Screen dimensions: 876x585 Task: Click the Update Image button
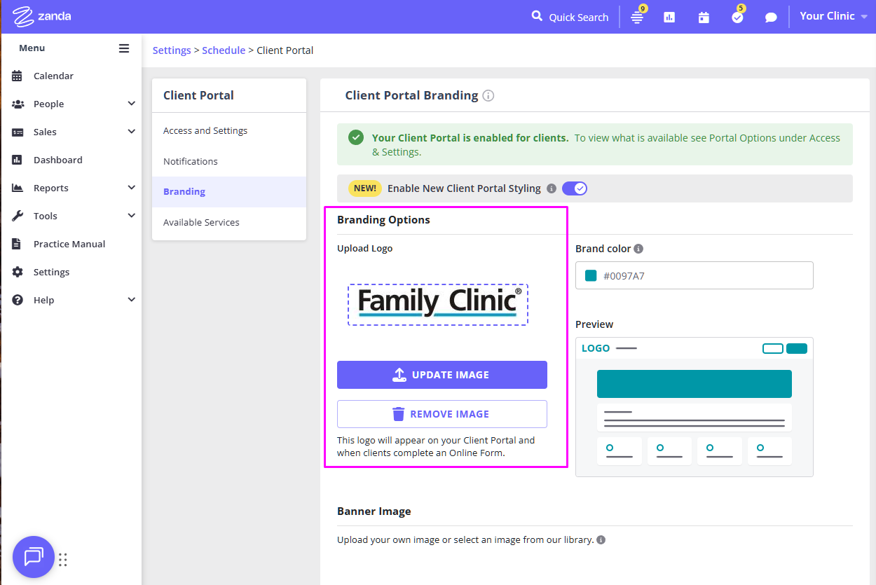point(442,375)
